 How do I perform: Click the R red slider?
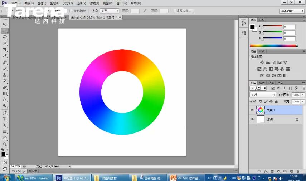tap(272, 26)
